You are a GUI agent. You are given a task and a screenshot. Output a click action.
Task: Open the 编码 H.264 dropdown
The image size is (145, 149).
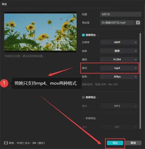pyautogui.click(x=119, y=59)
